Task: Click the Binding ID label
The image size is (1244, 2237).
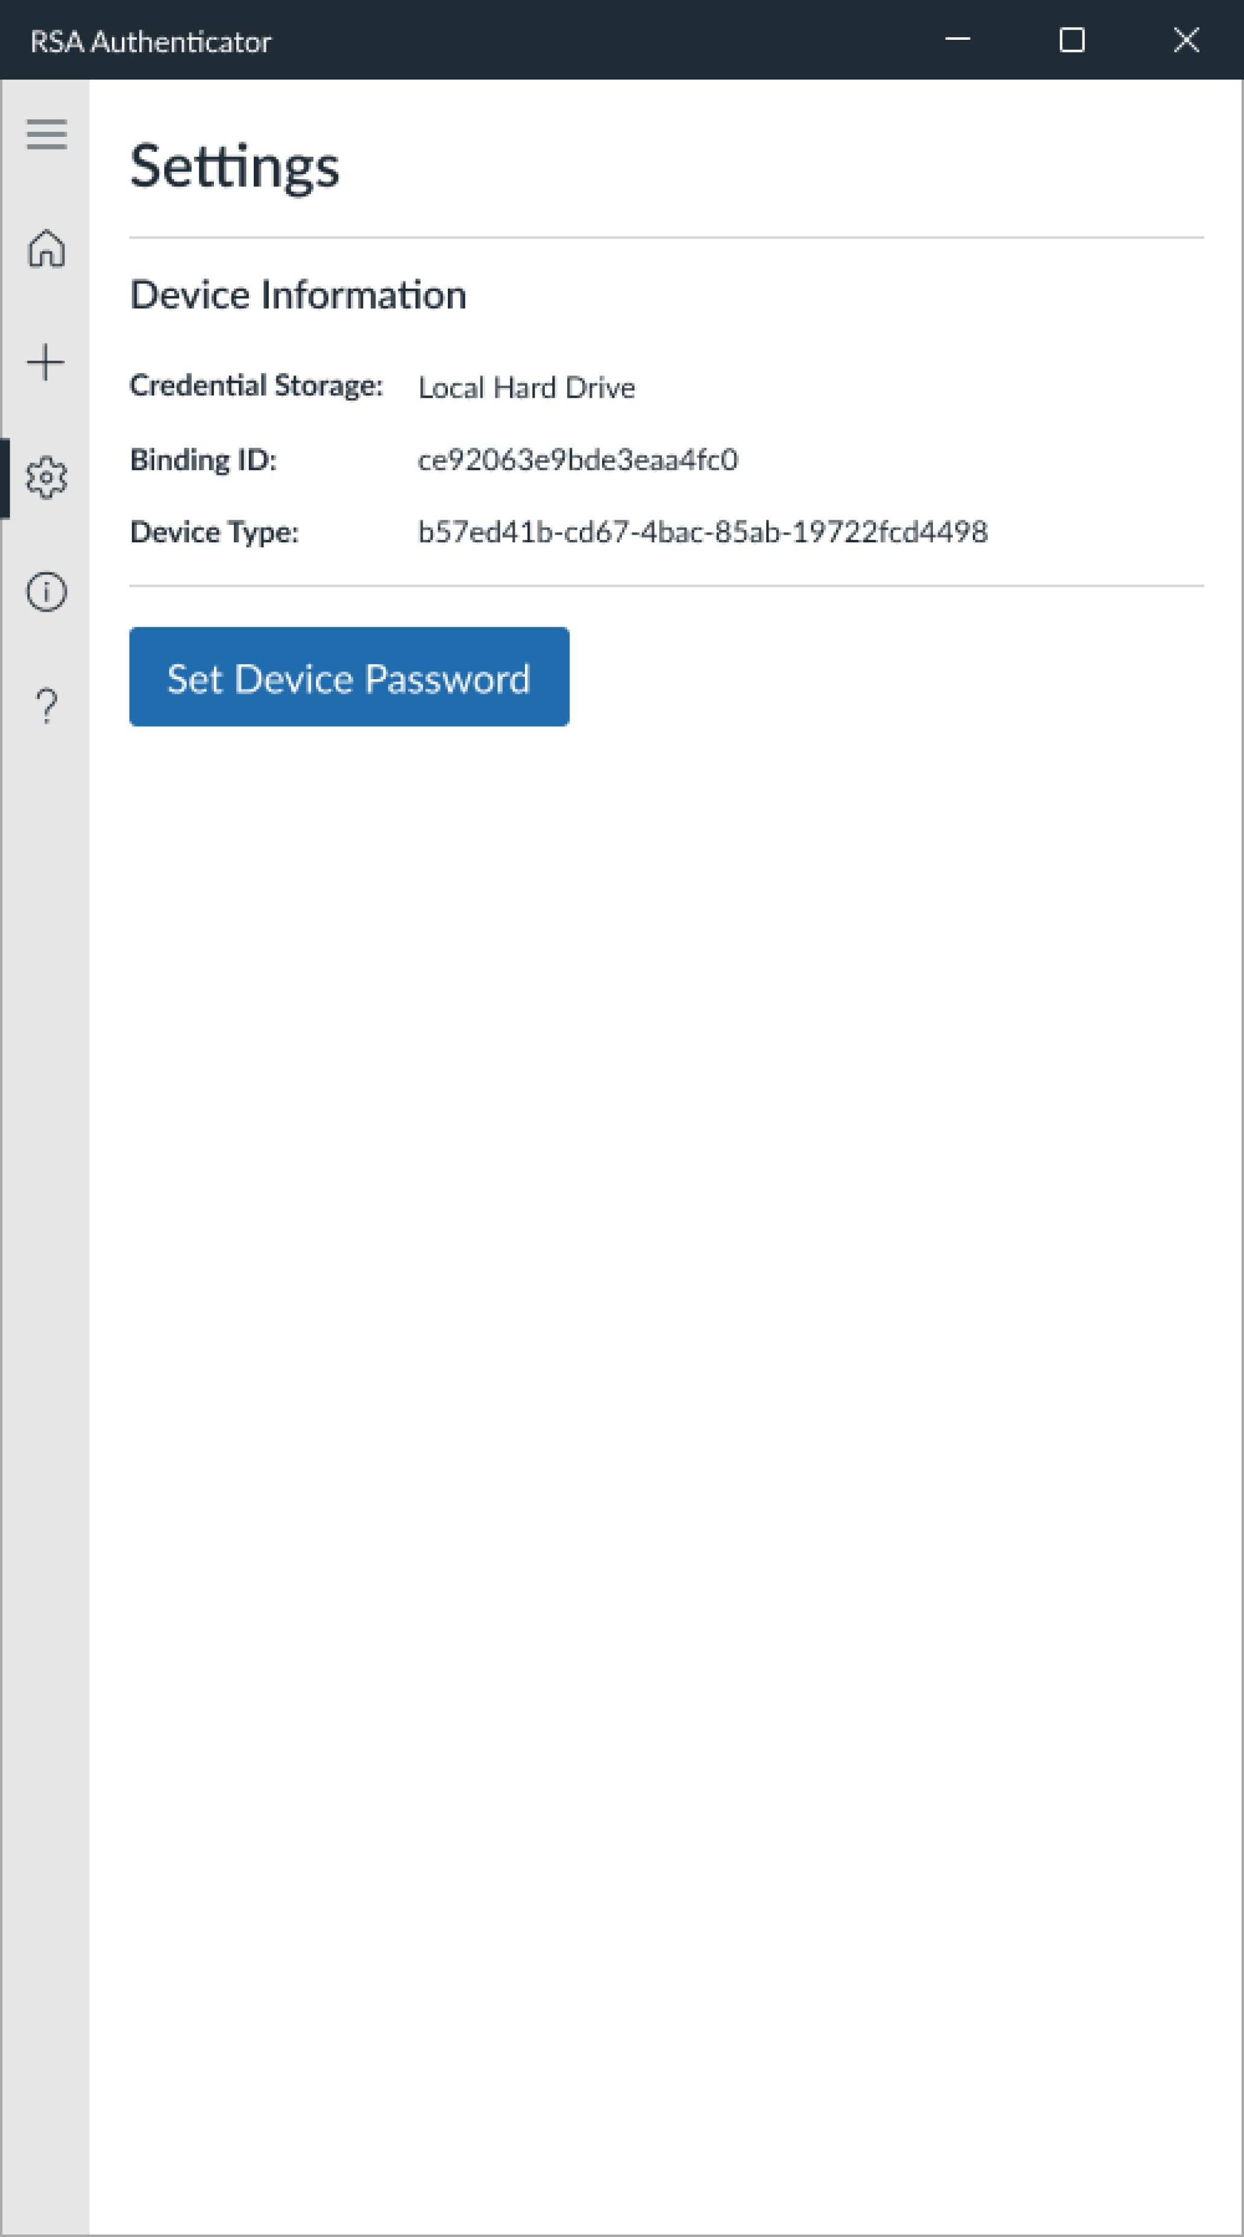Action: tap(203, 459)
